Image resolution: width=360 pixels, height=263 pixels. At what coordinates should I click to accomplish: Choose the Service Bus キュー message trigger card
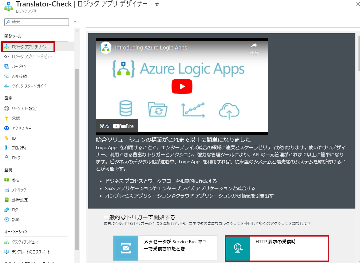165,248
